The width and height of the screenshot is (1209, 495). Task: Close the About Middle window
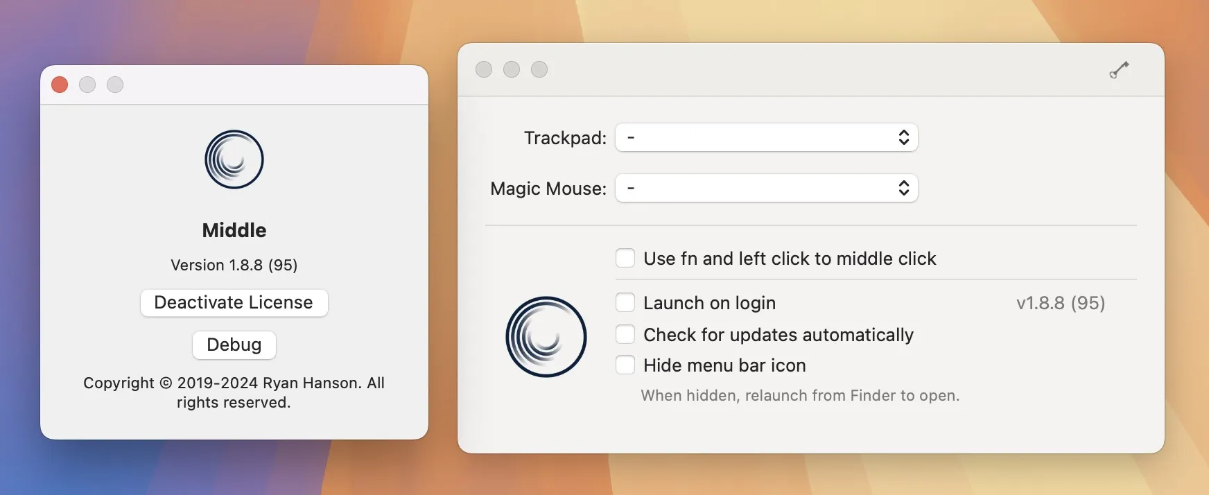(x=60, y=85)
